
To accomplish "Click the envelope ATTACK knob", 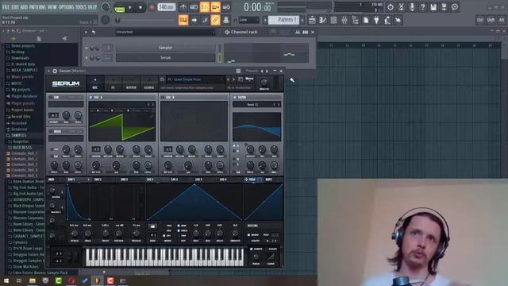I will point(74,234).
